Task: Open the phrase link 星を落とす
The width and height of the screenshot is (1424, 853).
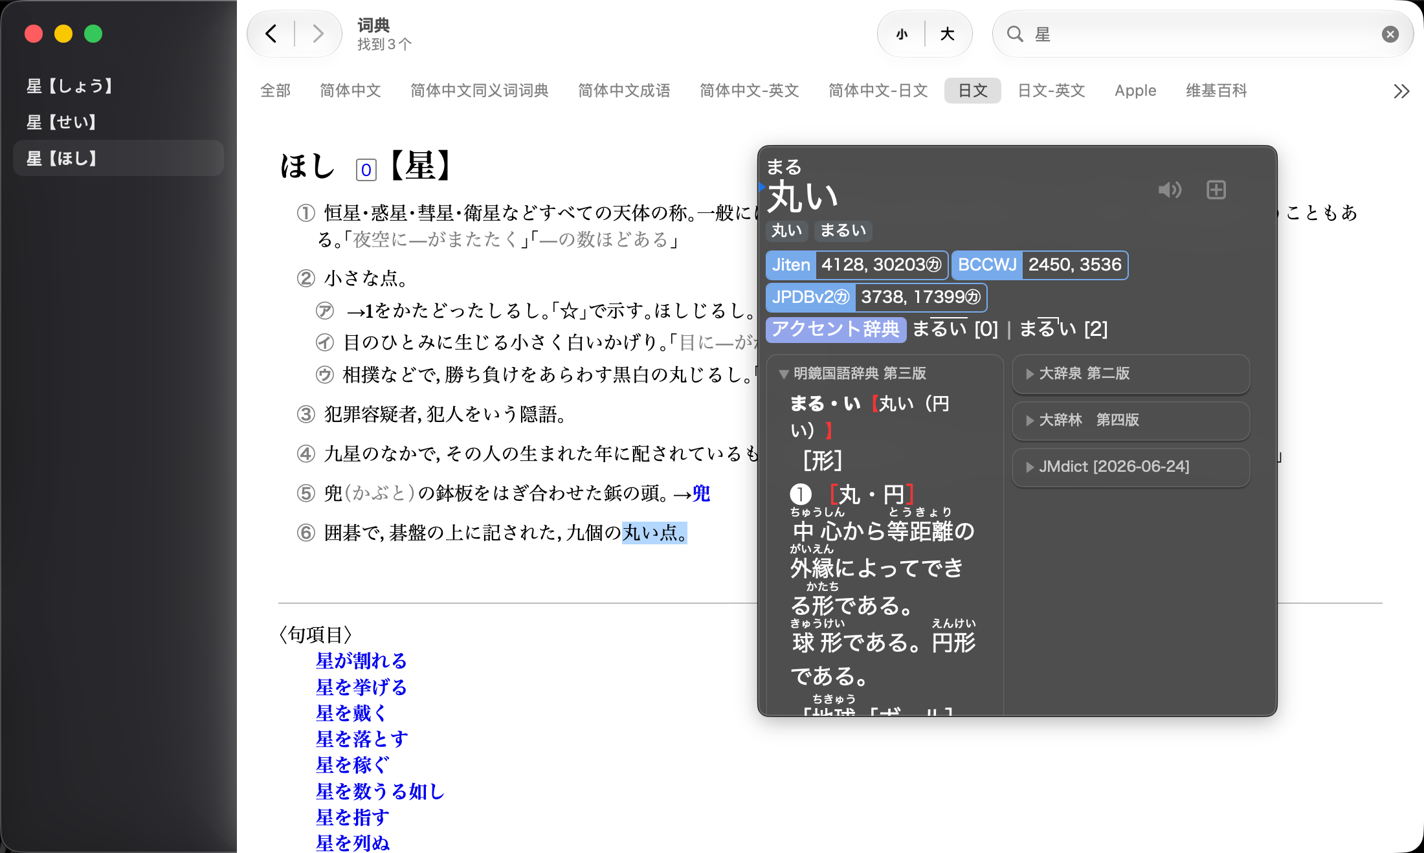Action: 362,739
